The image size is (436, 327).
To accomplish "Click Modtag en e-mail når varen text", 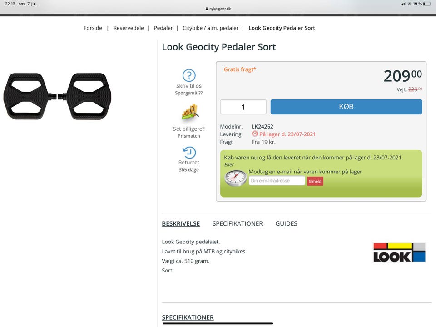I will pos(305,172).
